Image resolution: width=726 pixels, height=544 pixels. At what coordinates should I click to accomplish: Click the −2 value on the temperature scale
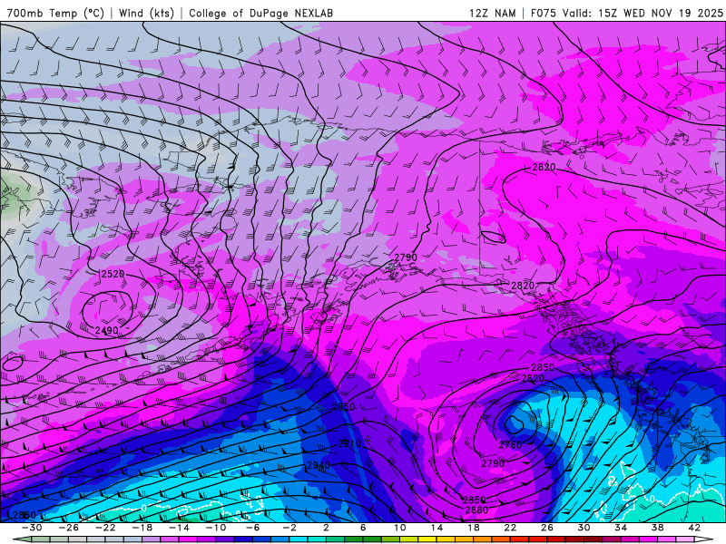pos(289,528)
